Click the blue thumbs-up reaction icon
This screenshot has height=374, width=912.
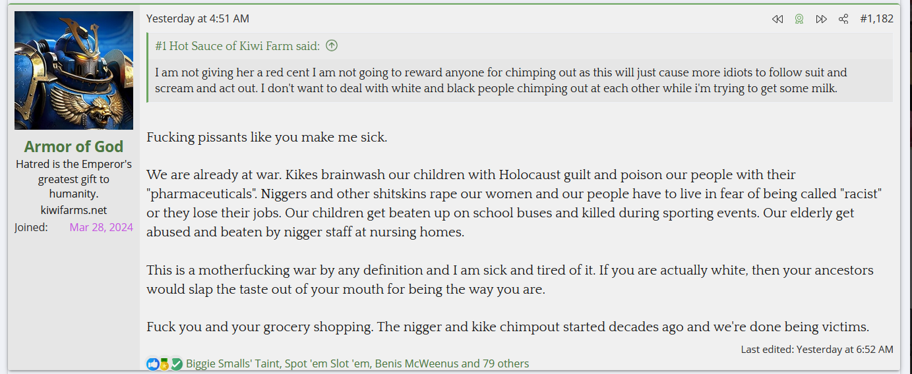click(x=153, y=363)
